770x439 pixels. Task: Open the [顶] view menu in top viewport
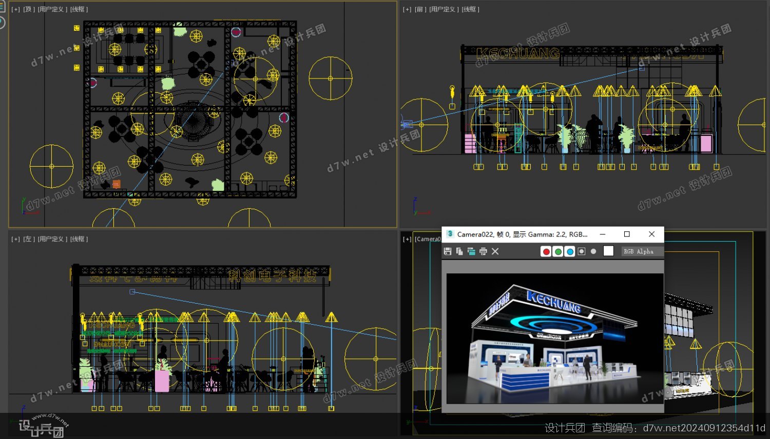[29, 9]
